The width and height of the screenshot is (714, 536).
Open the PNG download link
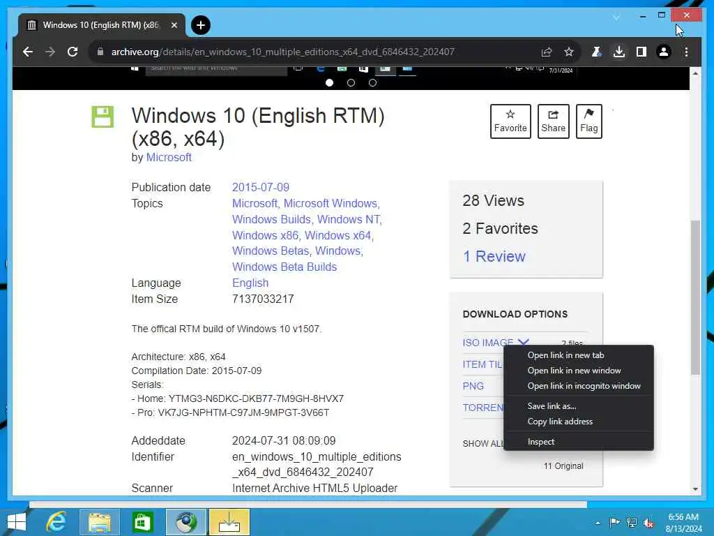point(473,386)
